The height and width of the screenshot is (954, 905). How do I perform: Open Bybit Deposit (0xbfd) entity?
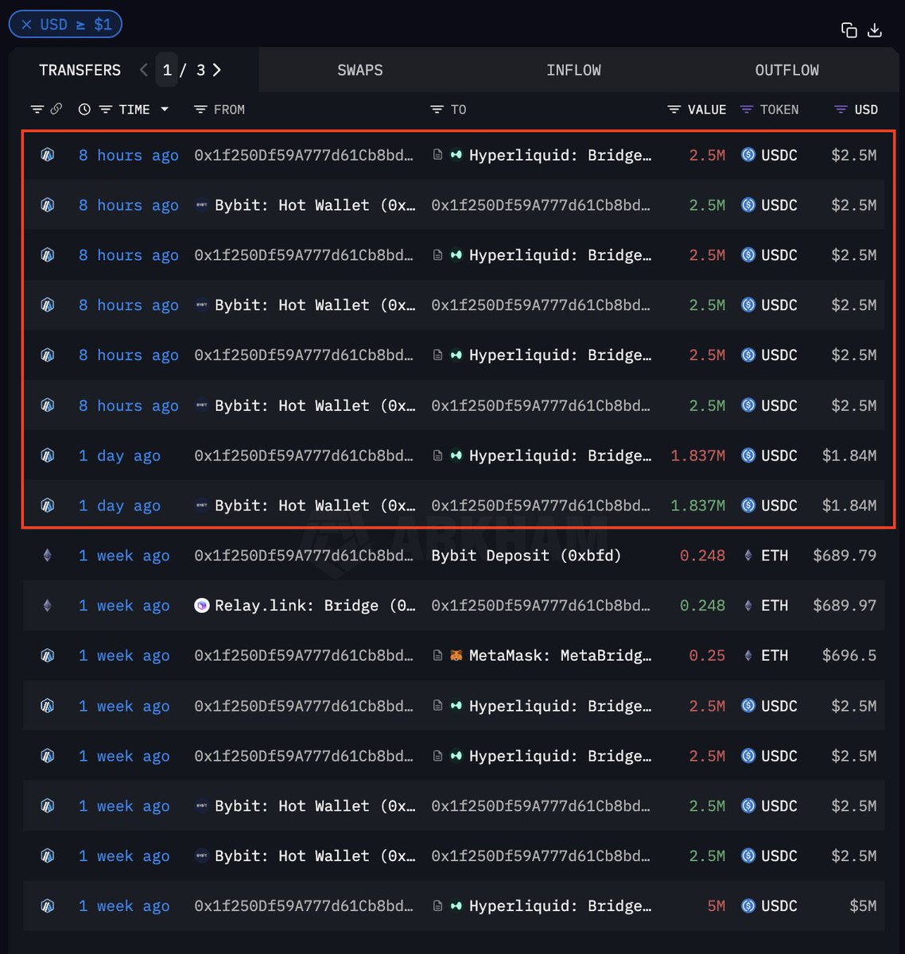(526, 556)
